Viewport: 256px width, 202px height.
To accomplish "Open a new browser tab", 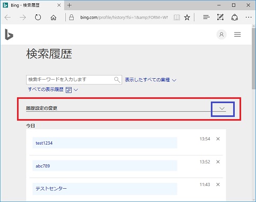I will point(70,5).
